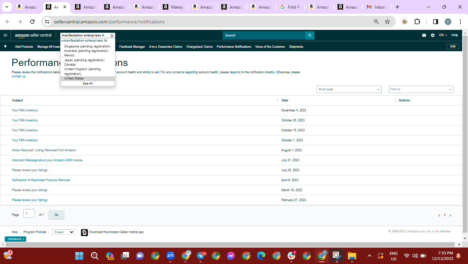The width and height of the screenshot is (468, 264).
Task: Open the Chrome tab search chevron
Action: pos(7,7)
